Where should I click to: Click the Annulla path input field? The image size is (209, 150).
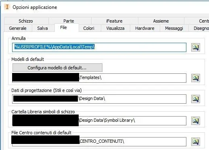tap(99, 47)
